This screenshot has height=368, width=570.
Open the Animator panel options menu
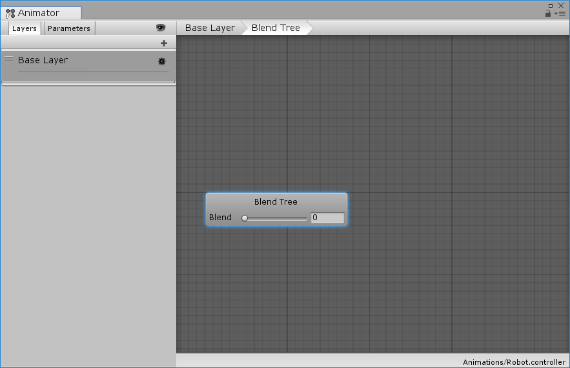560,14
